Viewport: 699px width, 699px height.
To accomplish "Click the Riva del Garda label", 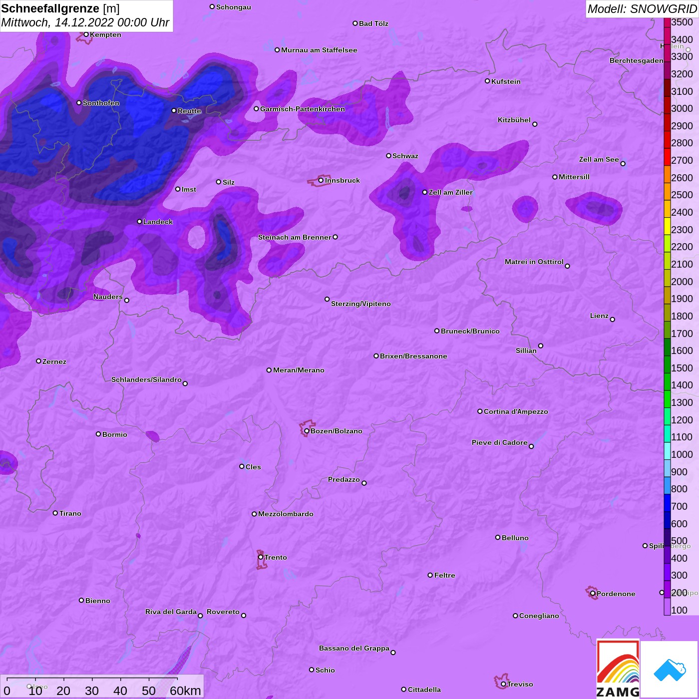I will 171,612.
